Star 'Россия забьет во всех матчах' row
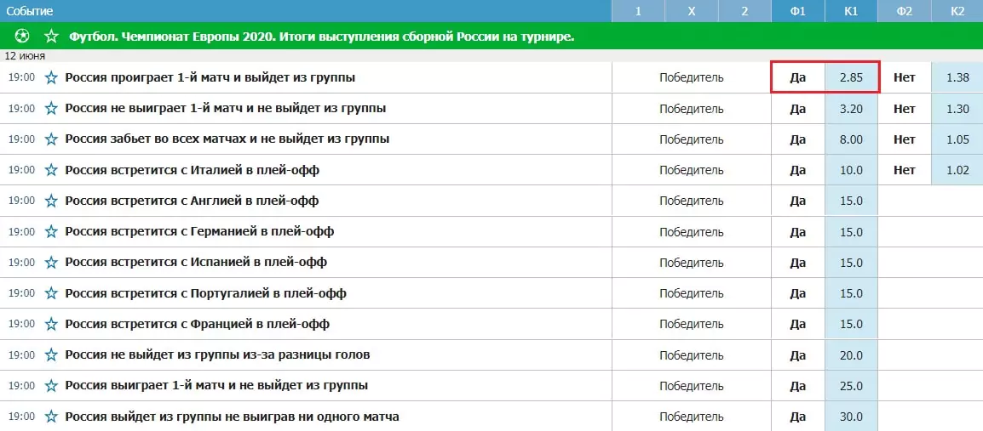983x431 pixels. pyautogui.click(x=51, y=139)
